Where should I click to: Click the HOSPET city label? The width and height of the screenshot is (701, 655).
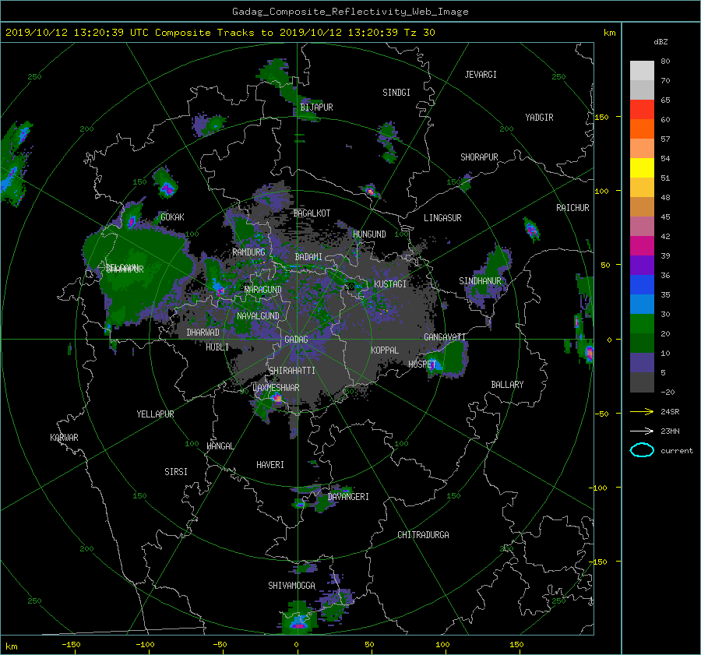422,364
